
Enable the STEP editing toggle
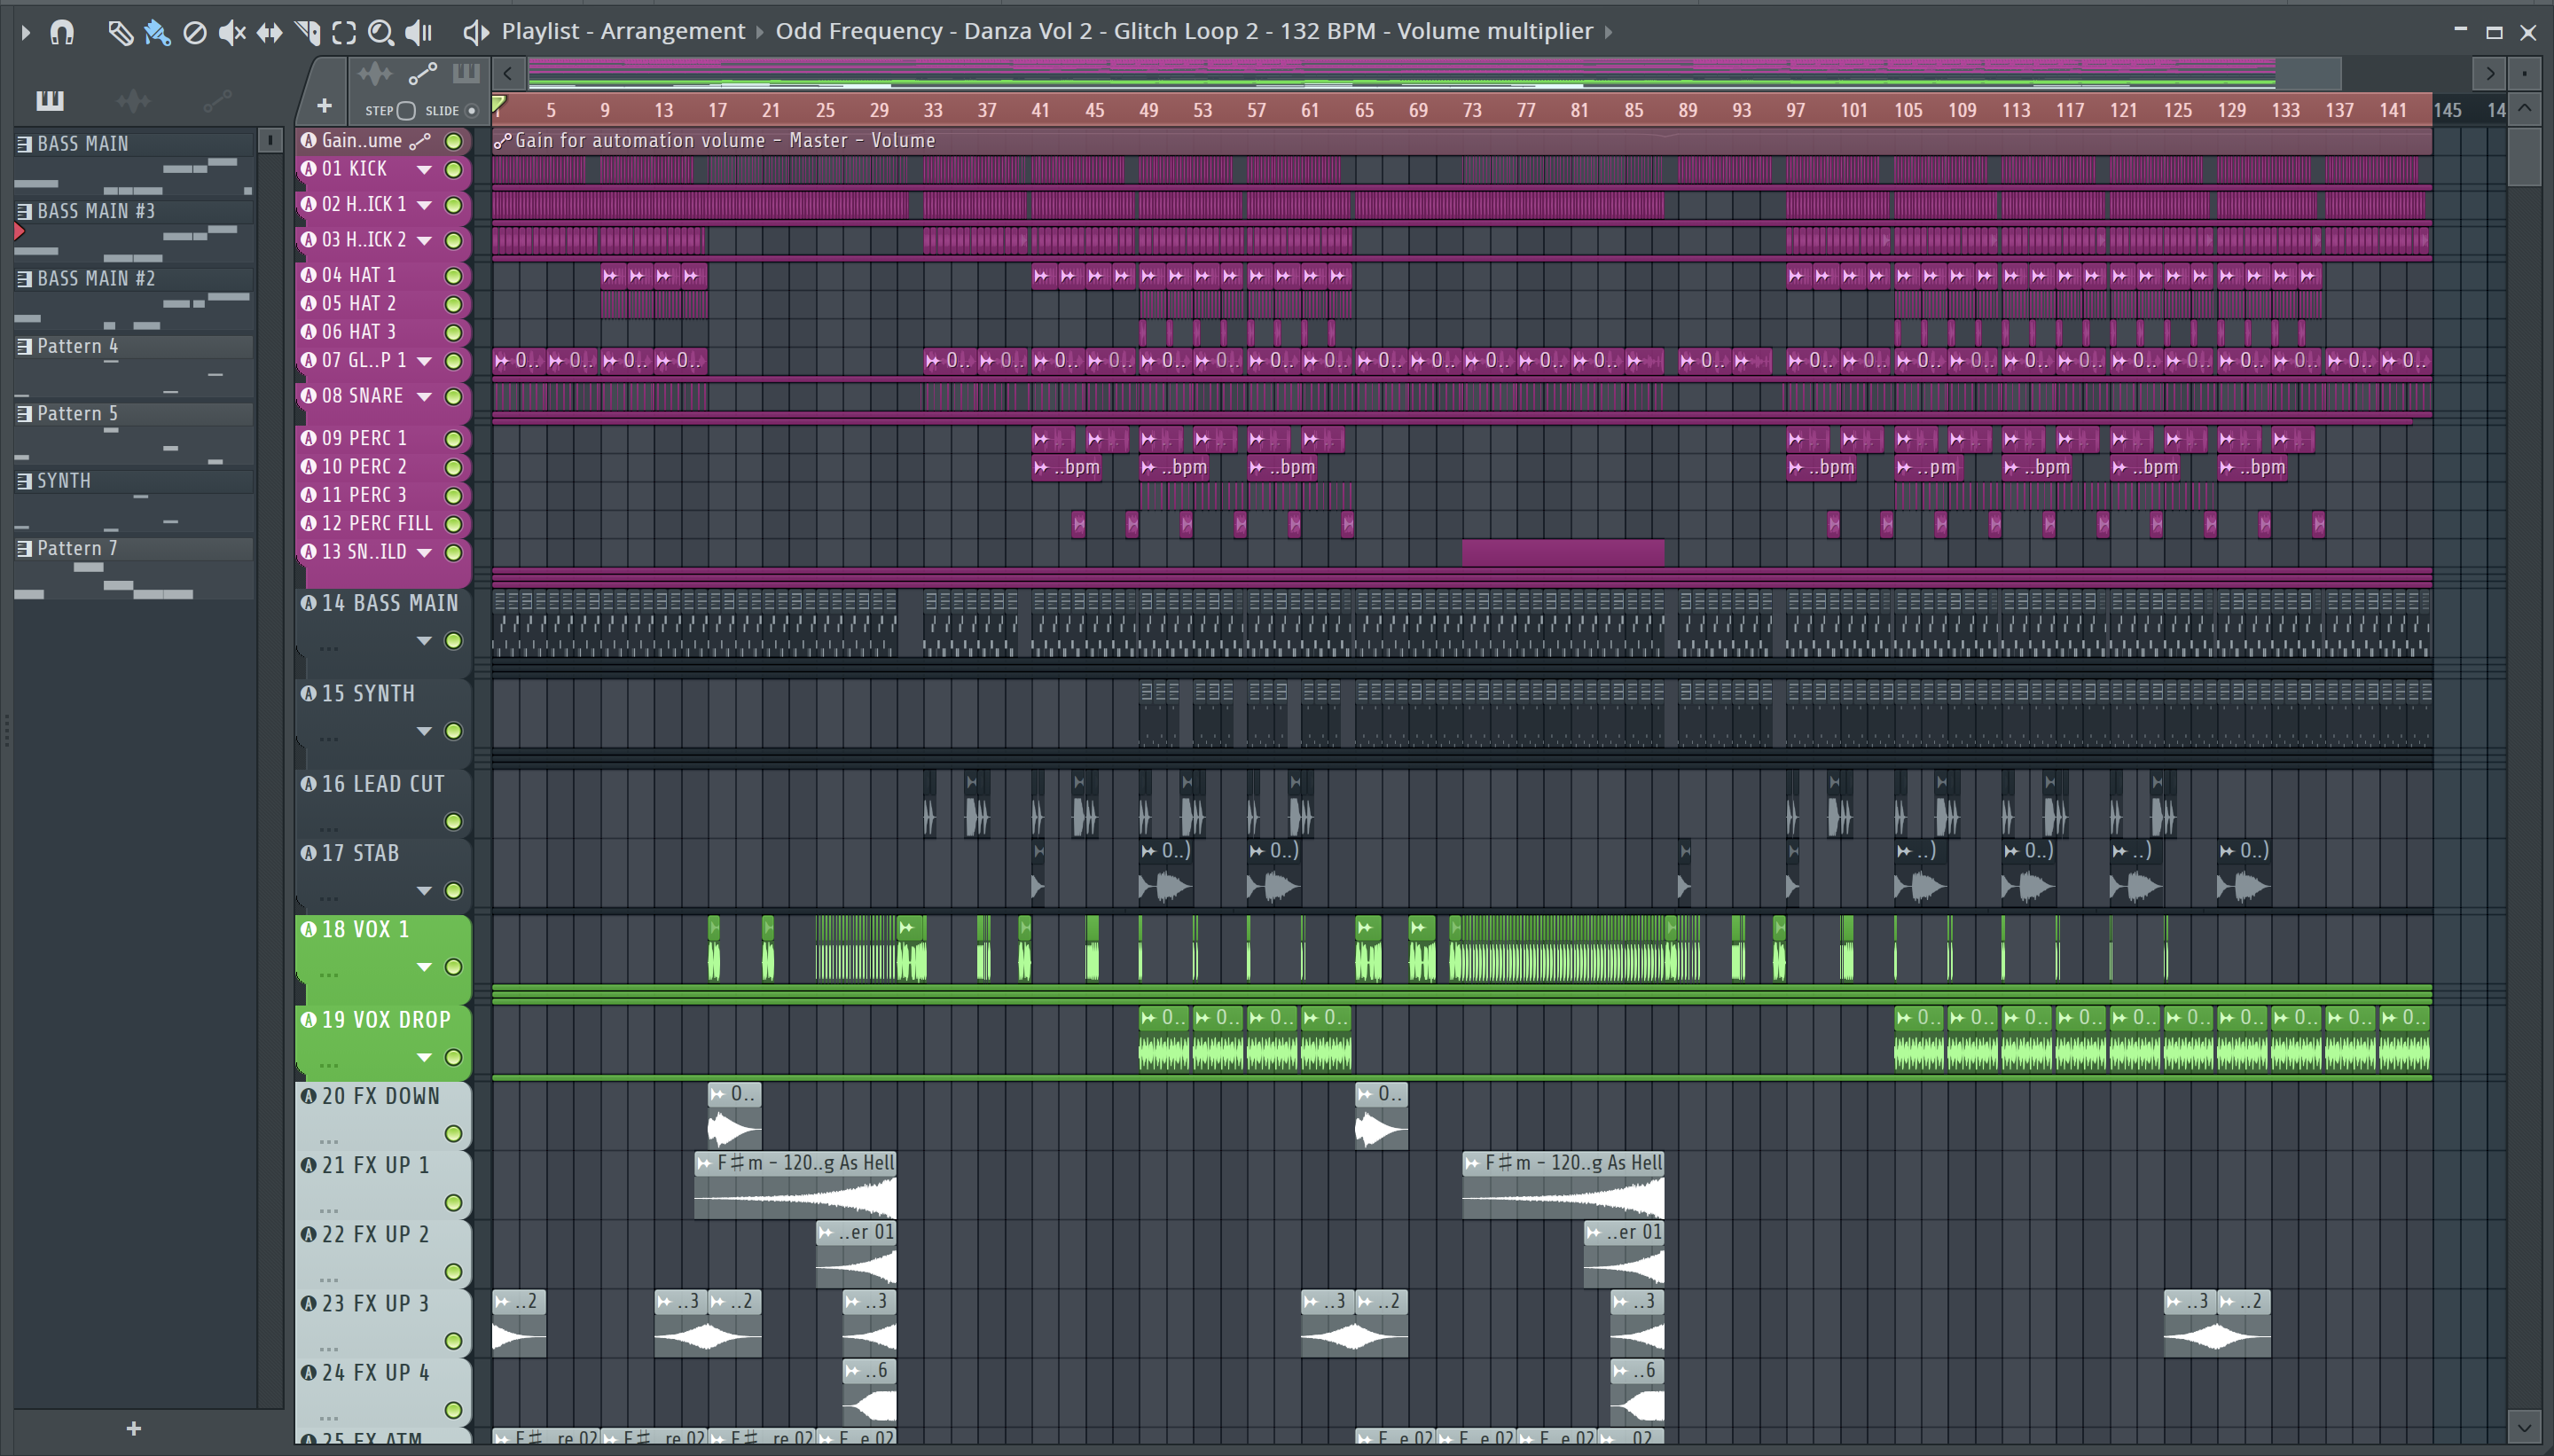coord(406,110)
